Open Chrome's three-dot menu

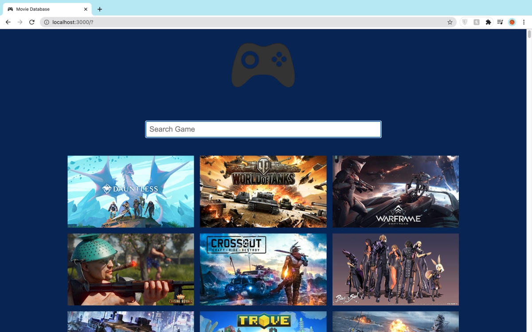click(x=524, y=22)
